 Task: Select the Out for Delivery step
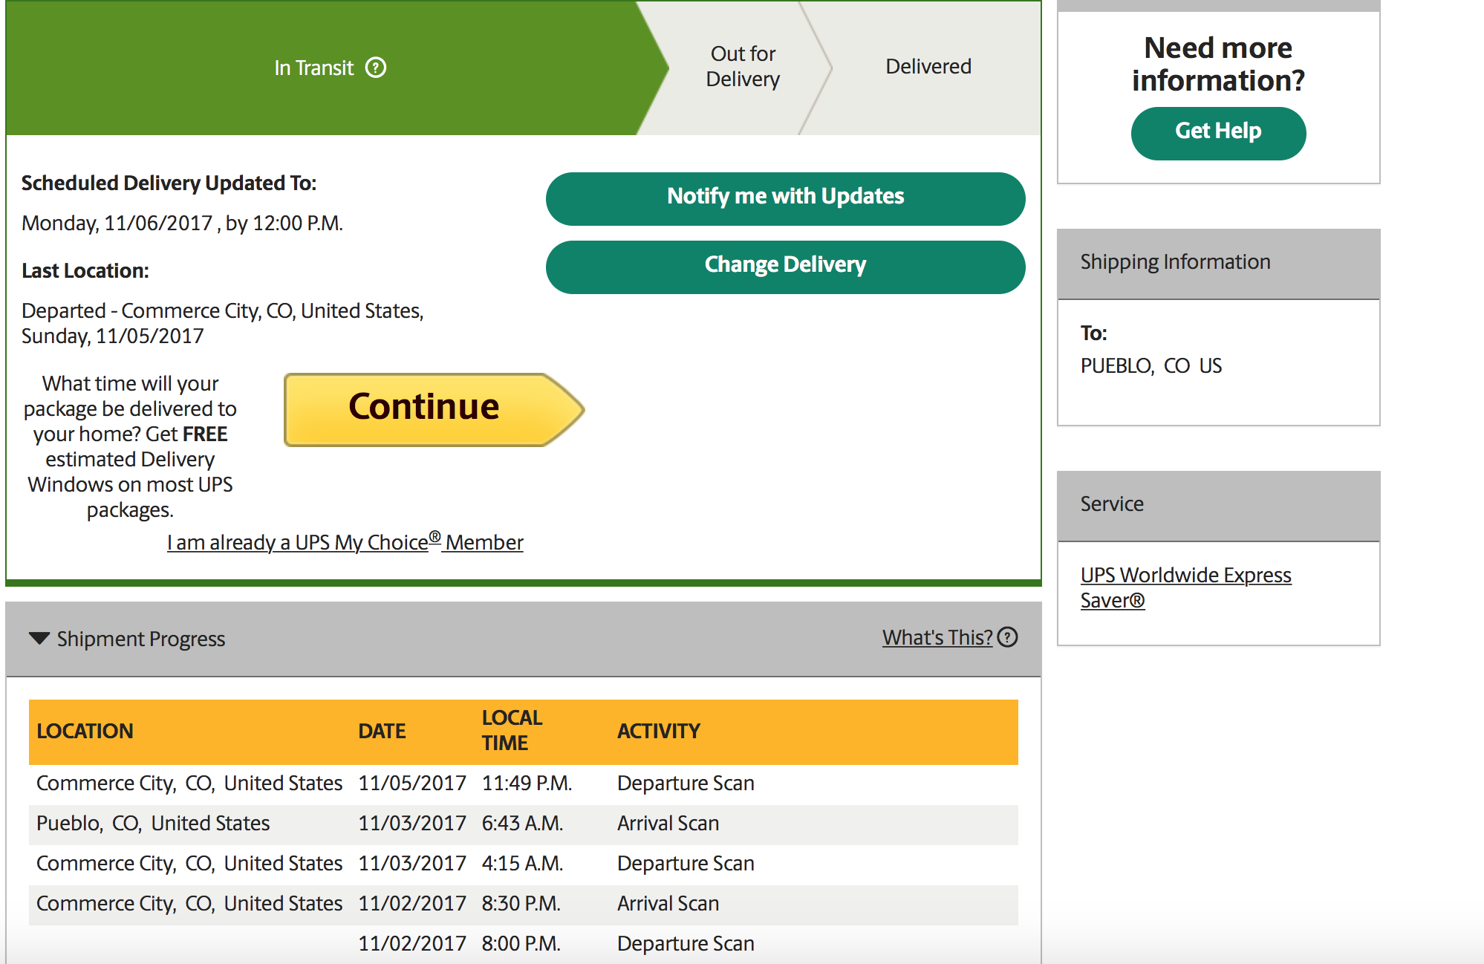743,67
